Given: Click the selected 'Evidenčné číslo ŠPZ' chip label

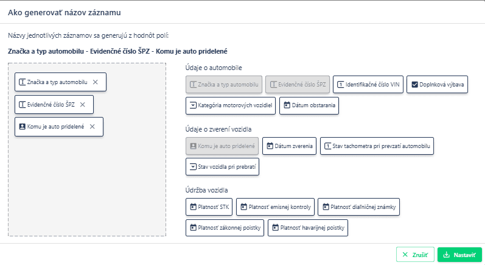Looking at the screenshot, I should (47, 105).
